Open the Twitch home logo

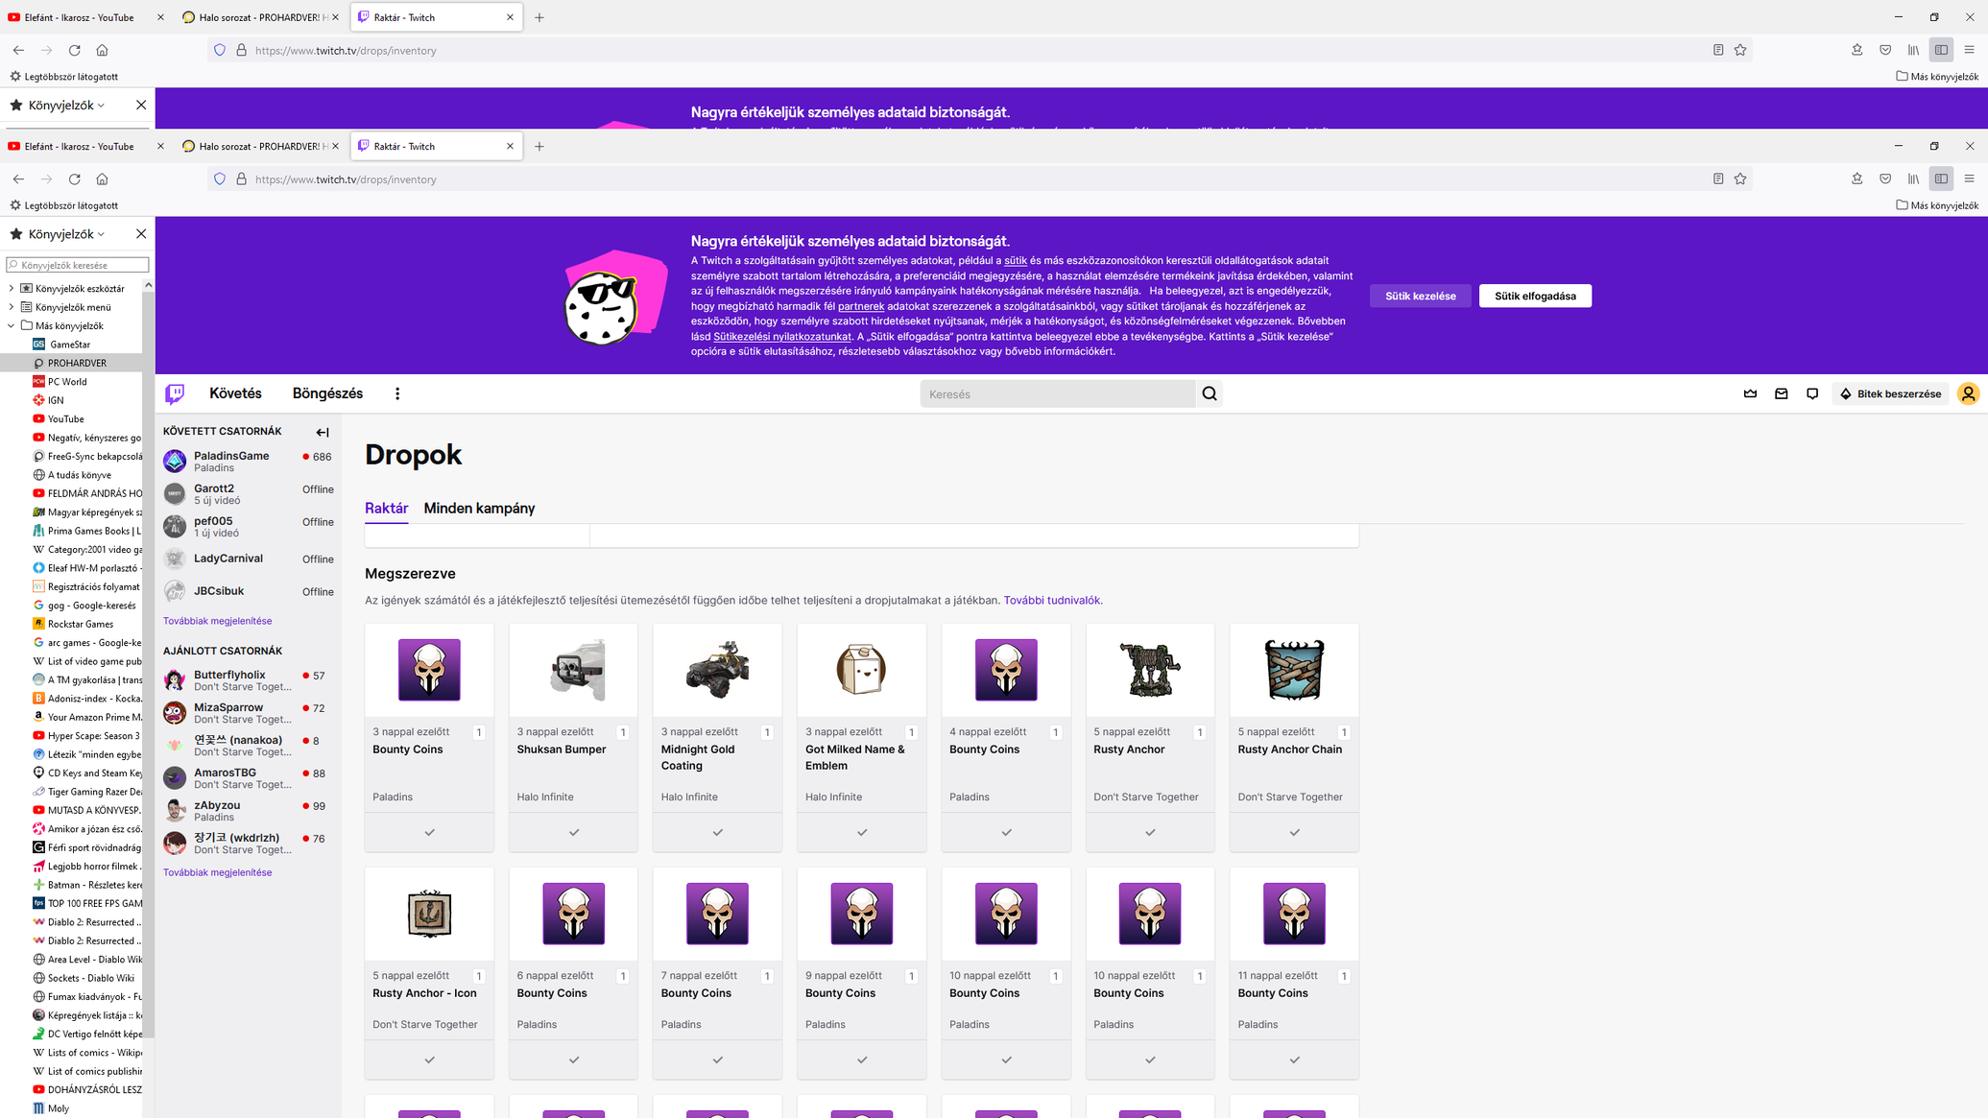coord(175,393)
